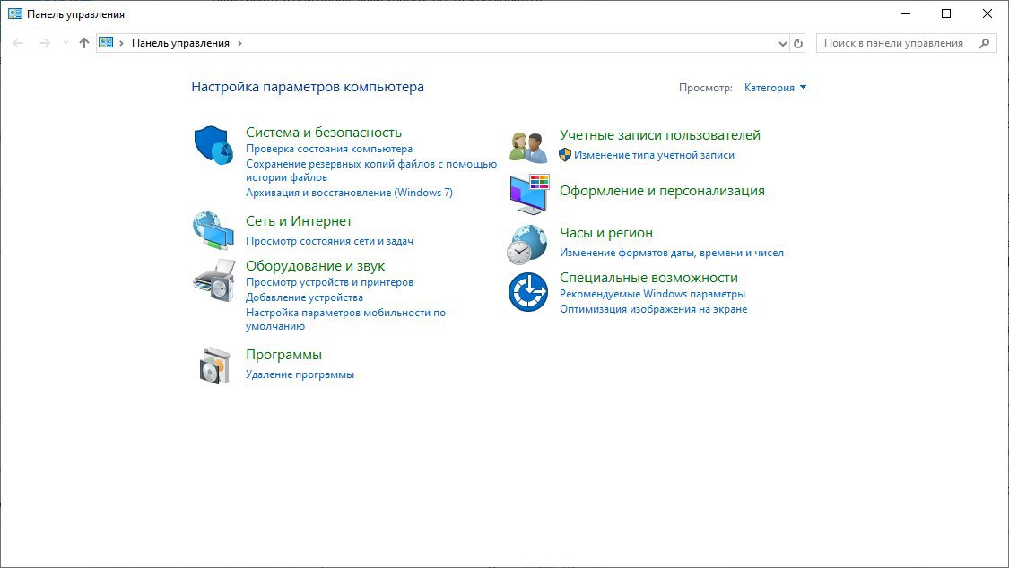Click Удаление программы link
1009x568 pixels.
[x=300, y=374]
